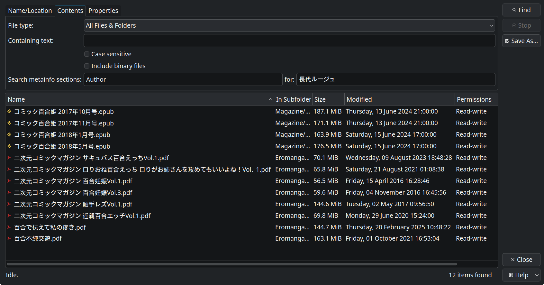Click the size value 70.1 MiB
Image resolution: width=544 pixels, height=285 pixels.
pyautogui.click(x=326, y=158)
